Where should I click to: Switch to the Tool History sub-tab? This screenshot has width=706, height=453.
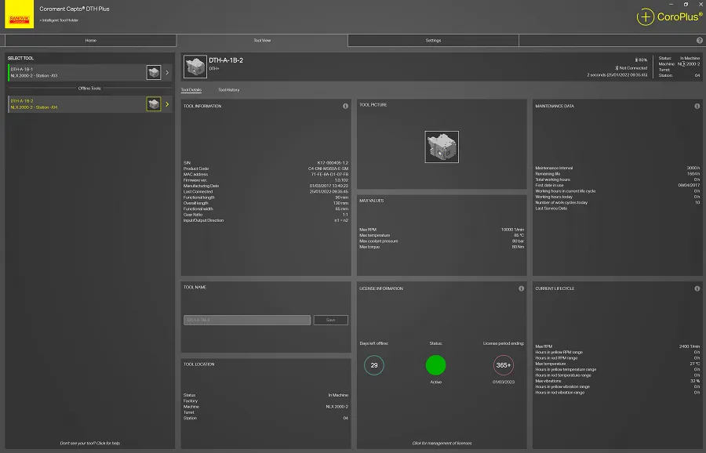coord(229,90)
